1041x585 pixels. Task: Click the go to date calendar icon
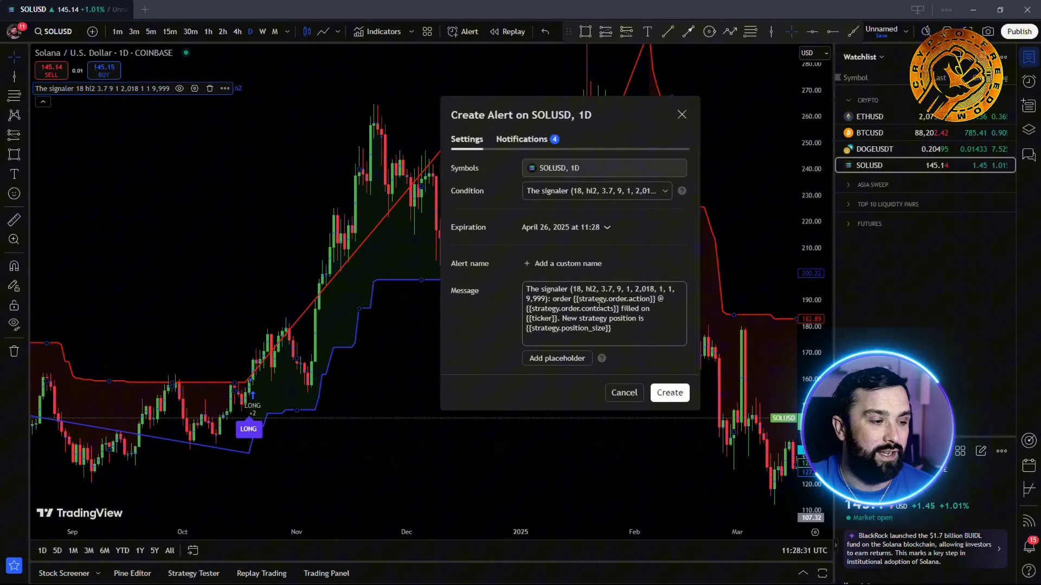(192, 550)
